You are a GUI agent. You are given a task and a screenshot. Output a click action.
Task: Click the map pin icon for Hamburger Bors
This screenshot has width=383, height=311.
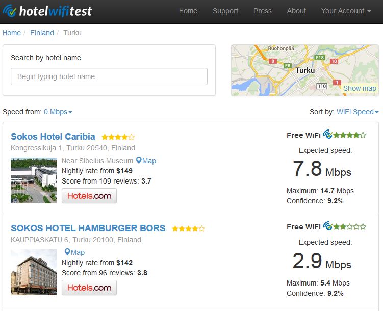coord(67,252)
